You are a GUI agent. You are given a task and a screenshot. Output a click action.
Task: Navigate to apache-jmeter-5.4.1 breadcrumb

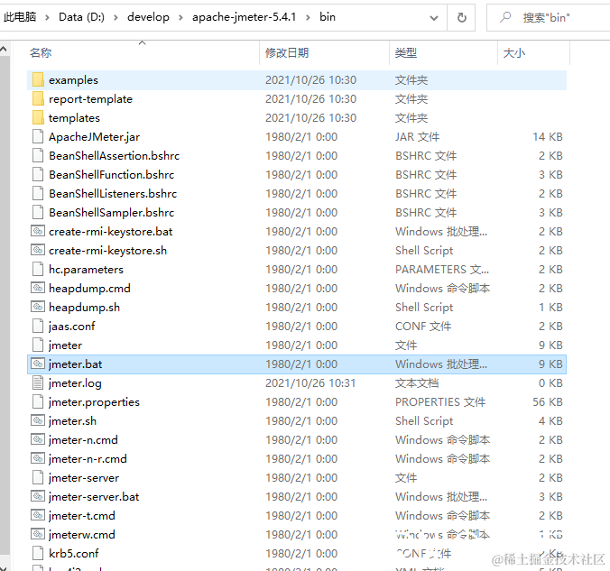pos(245,17)
